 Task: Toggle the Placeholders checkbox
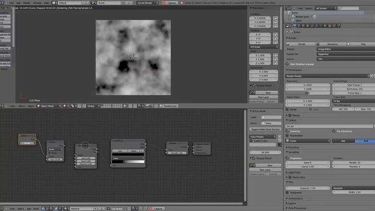(288, 135)
